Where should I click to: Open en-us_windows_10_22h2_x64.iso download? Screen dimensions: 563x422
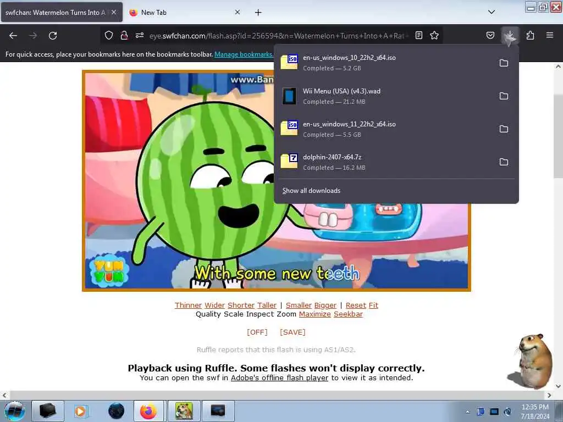385,63
